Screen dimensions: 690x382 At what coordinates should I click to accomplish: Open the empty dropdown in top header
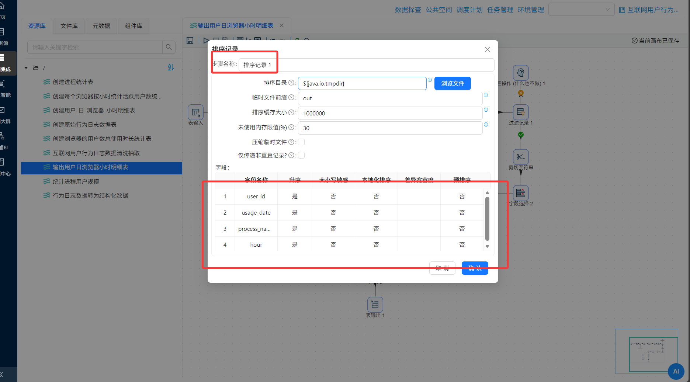click(581, 10)
